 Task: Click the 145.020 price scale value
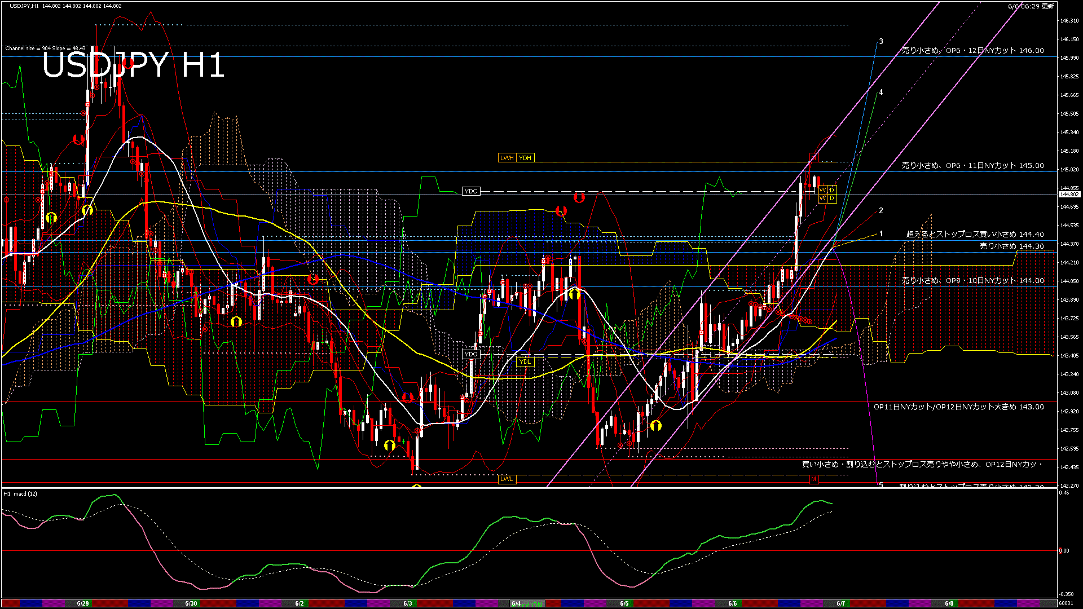coord(1069,170)
